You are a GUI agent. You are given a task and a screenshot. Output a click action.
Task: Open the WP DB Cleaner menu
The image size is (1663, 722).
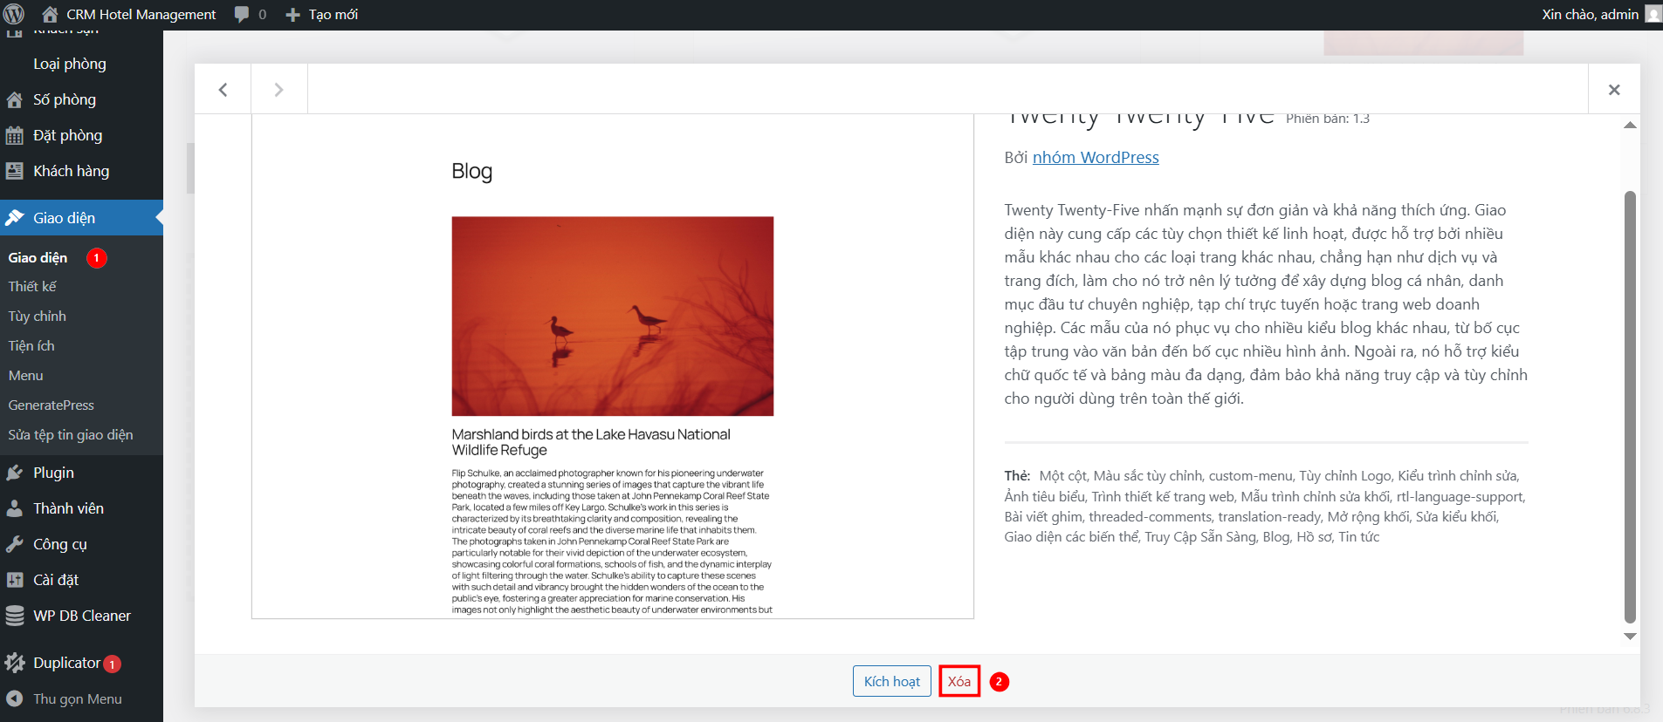81,616
